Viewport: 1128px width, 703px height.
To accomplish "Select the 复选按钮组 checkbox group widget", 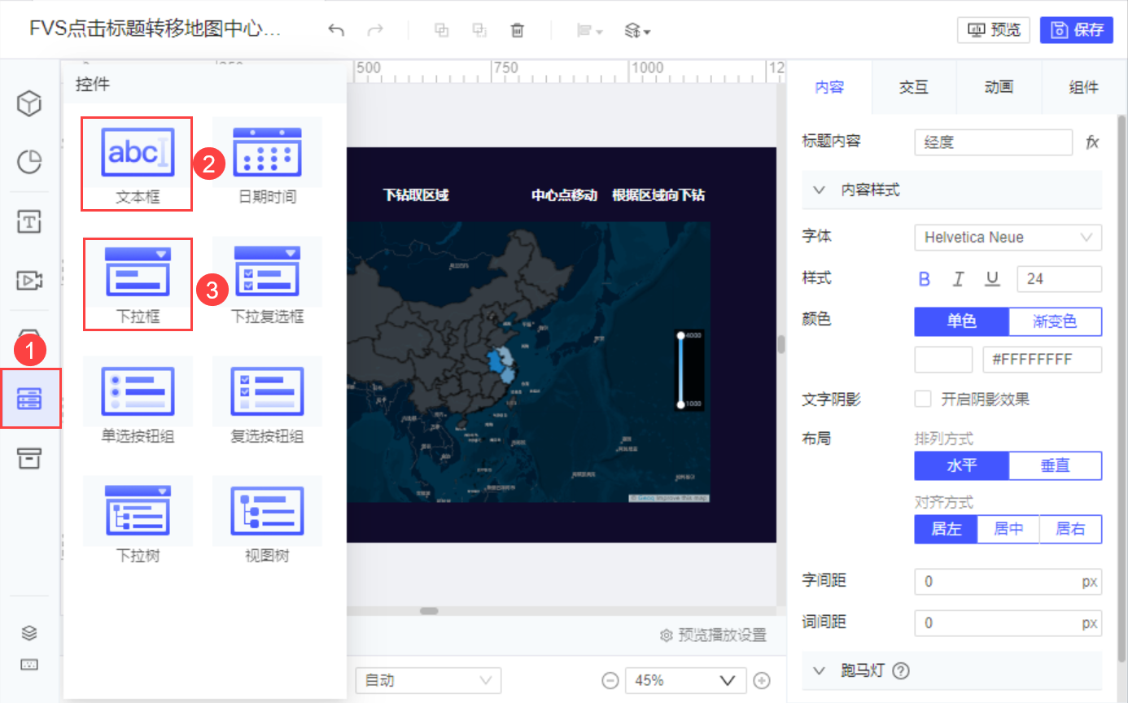I will [x=268, y=403].
